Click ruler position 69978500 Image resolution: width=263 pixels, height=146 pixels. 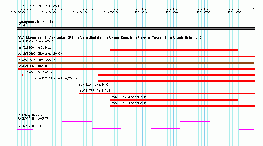(80, 12)
